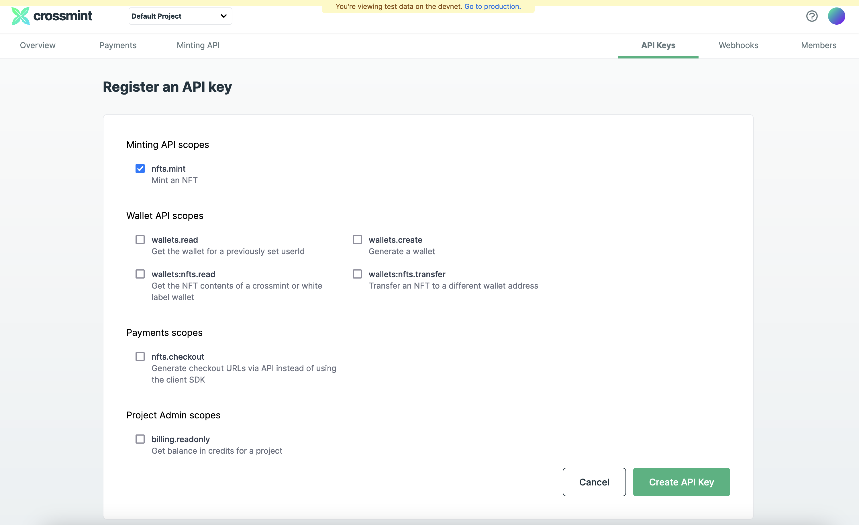Check the wallets:nfts.transfer scope
859x525 pixels.
pos(357,274)
